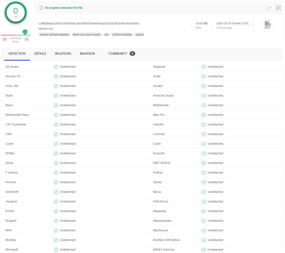Click the Baidu undetected check icon
Image resolution: width=285 pixels, height=253 pixels.
pos(56,105)
